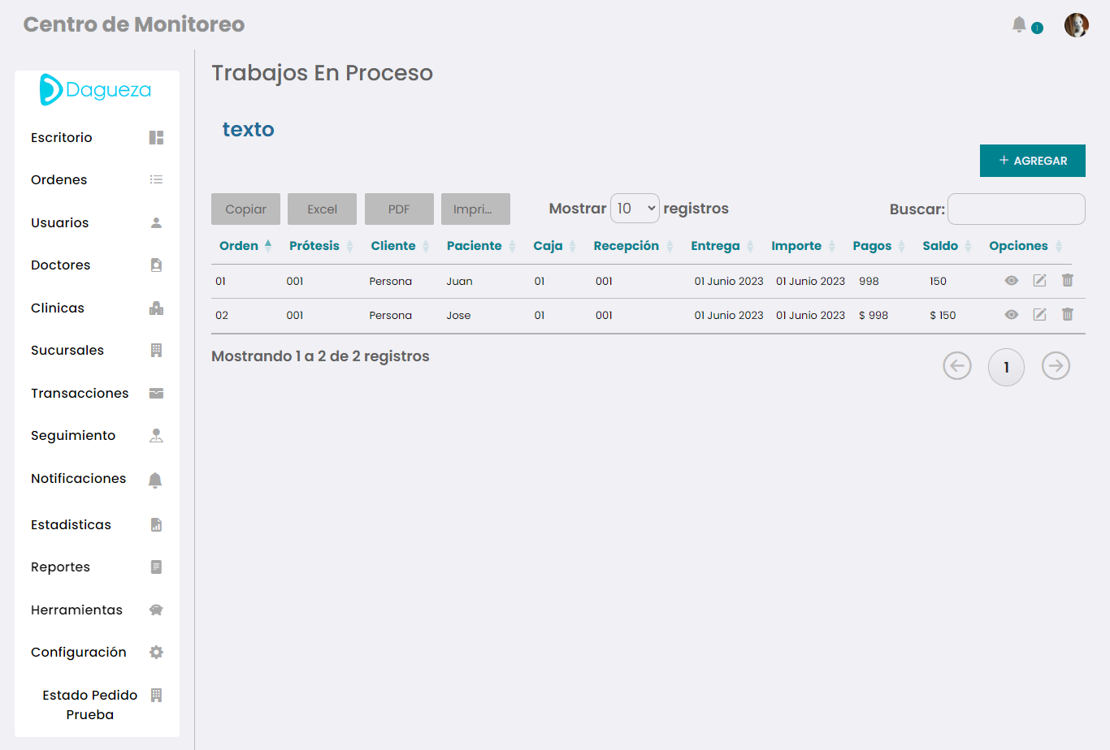Open the Escritorio dashboard icon
The height and width of the screenshot is (750, 1110).
click(156, 137)
